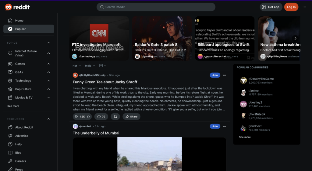The width and height of the screenshot is (312, 171).
Task: Open options menu for Jacky Shroff post
Action: tap(225, 75)
